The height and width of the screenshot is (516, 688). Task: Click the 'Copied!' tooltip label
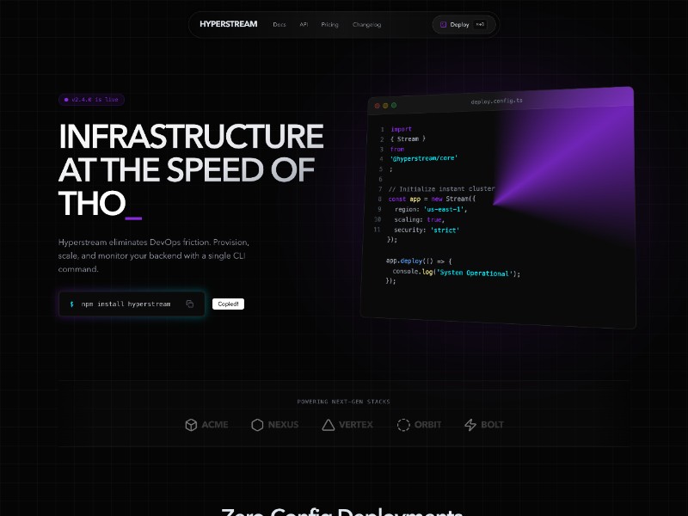click(x=229, y=304)
